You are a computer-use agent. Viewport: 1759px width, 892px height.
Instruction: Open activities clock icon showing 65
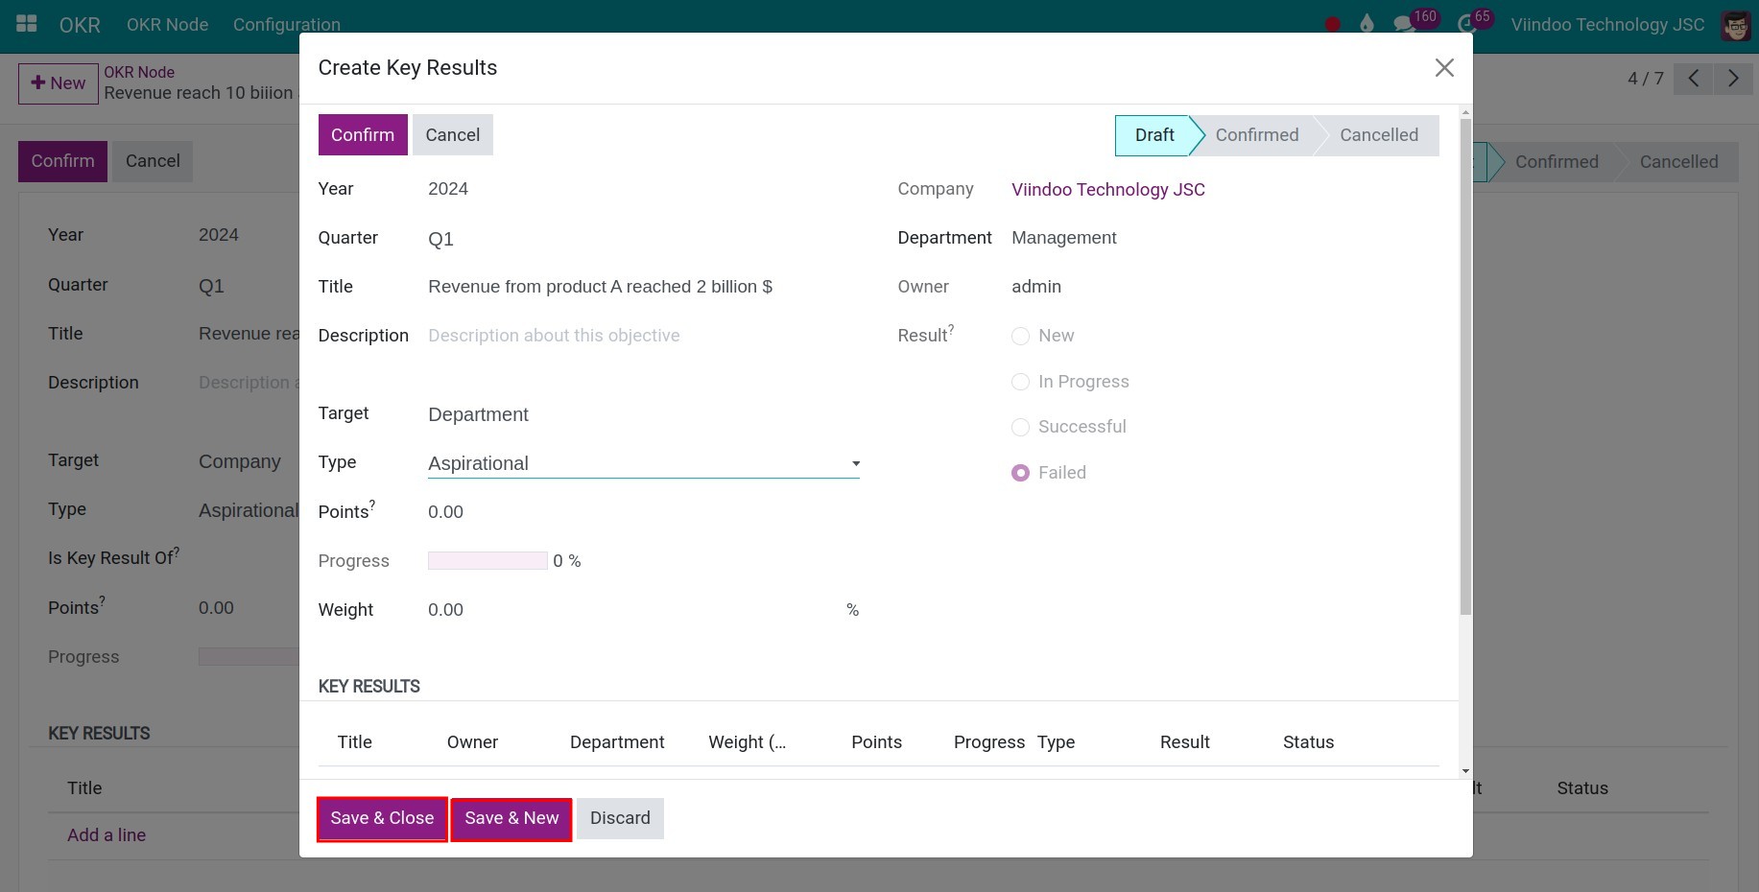(x=1475, y=21)
